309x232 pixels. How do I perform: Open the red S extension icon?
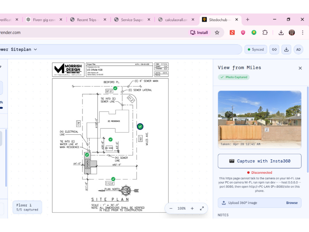point(232,32)
